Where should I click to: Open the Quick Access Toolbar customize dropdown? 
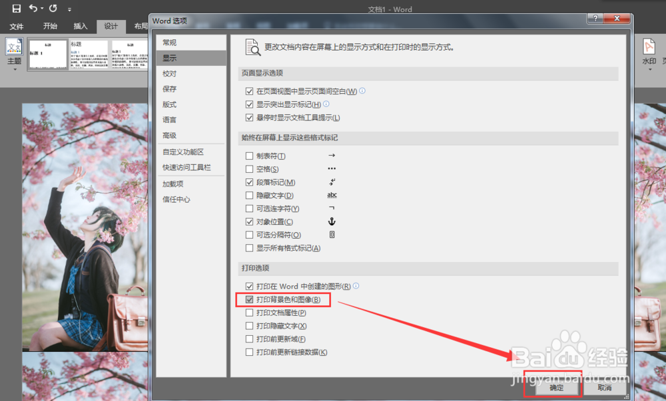(69, 9)
